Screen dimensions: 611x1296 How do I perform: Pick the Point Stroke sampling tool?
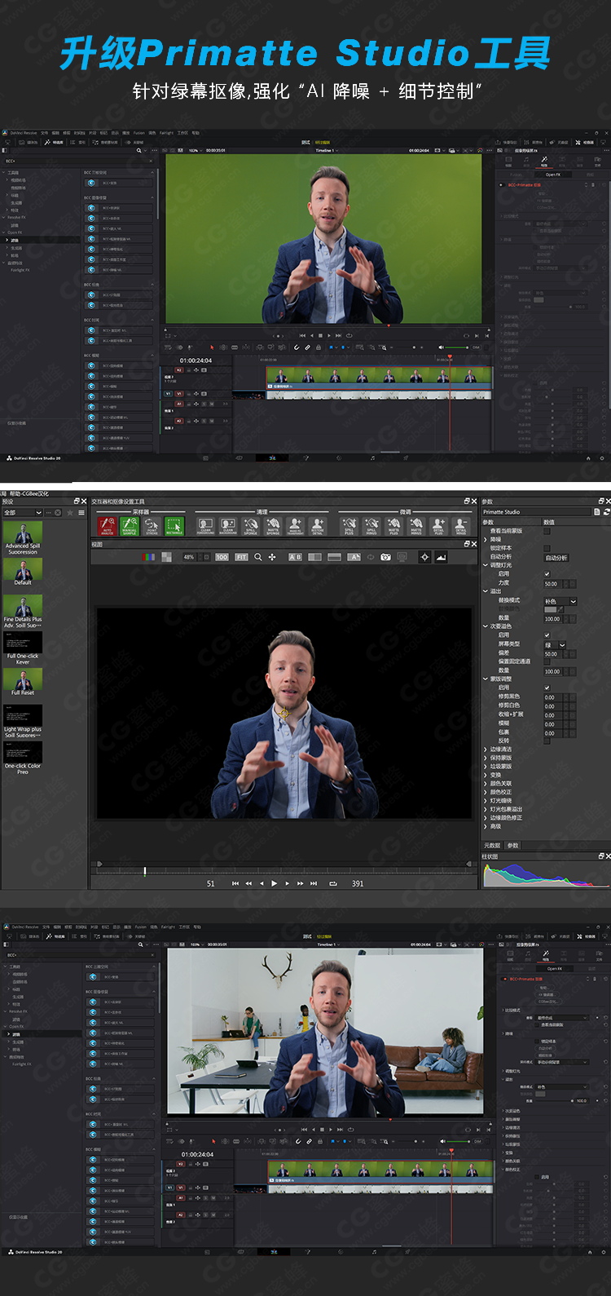(x=152, y=526)
